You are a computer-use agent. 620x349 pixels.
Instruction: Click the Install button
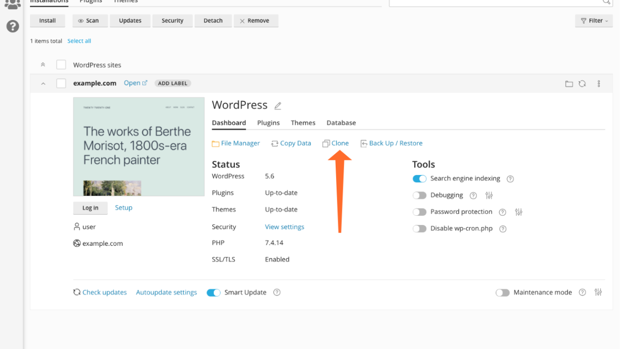47,21
